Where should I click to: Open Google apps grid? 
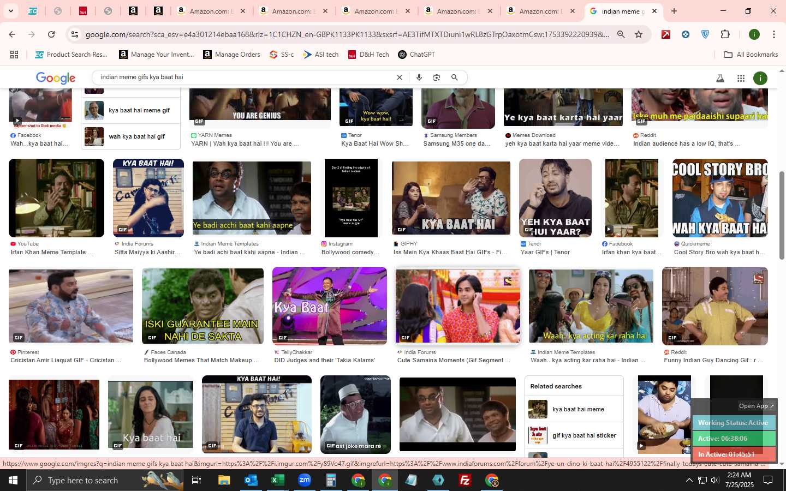click(741, 78)
